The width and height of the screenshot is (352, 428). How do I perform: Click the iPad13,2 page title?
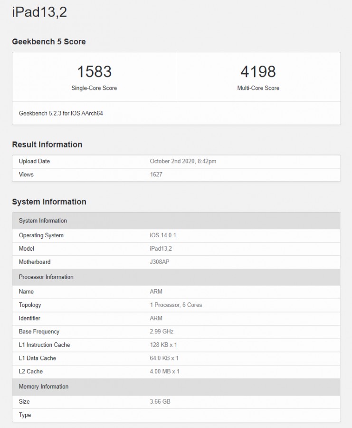point(39,12)
